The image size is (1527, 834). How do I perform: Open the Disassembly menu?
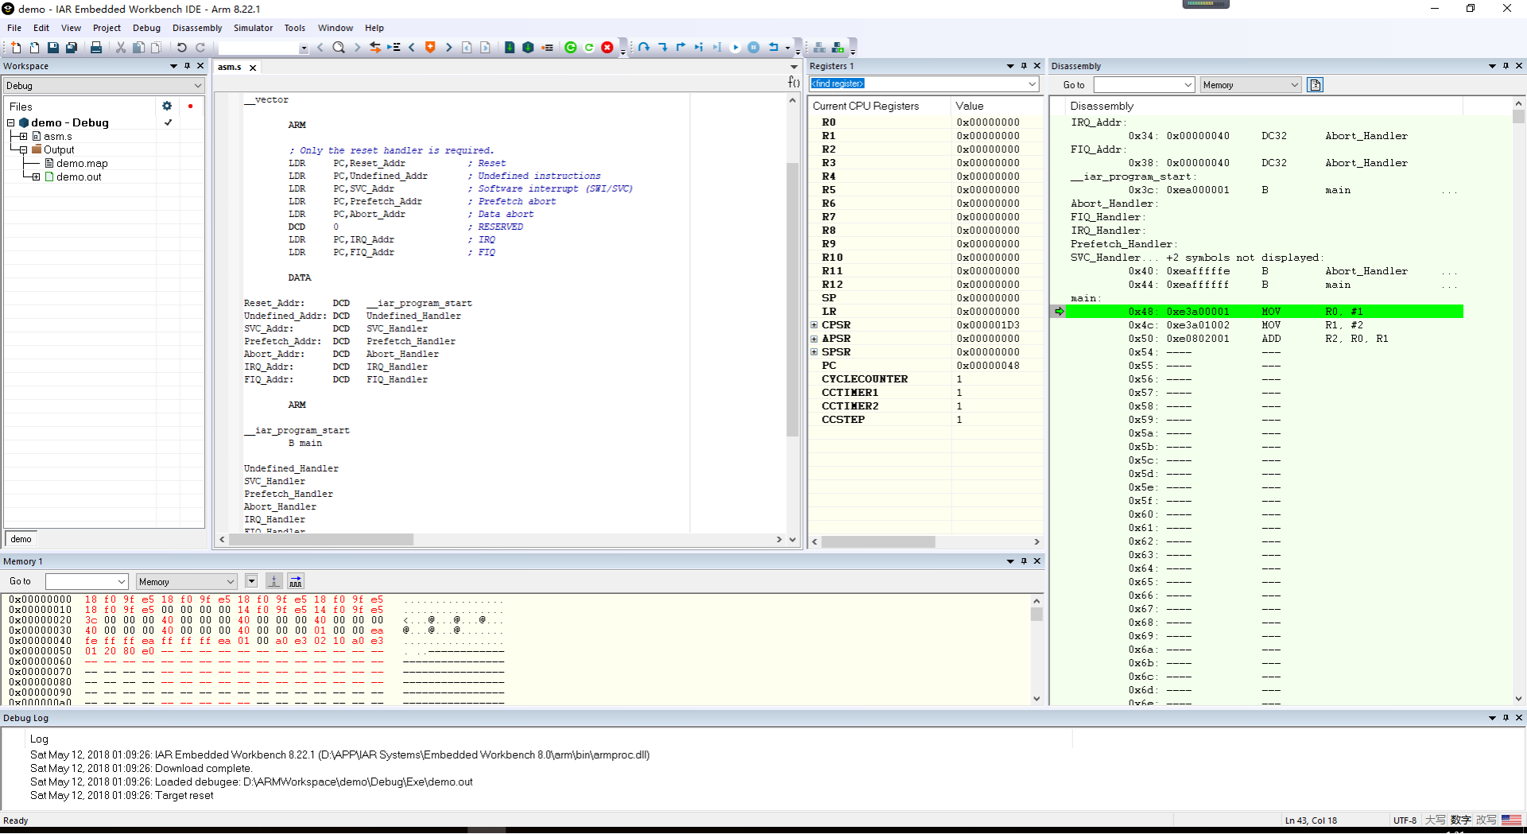[197, 28]
